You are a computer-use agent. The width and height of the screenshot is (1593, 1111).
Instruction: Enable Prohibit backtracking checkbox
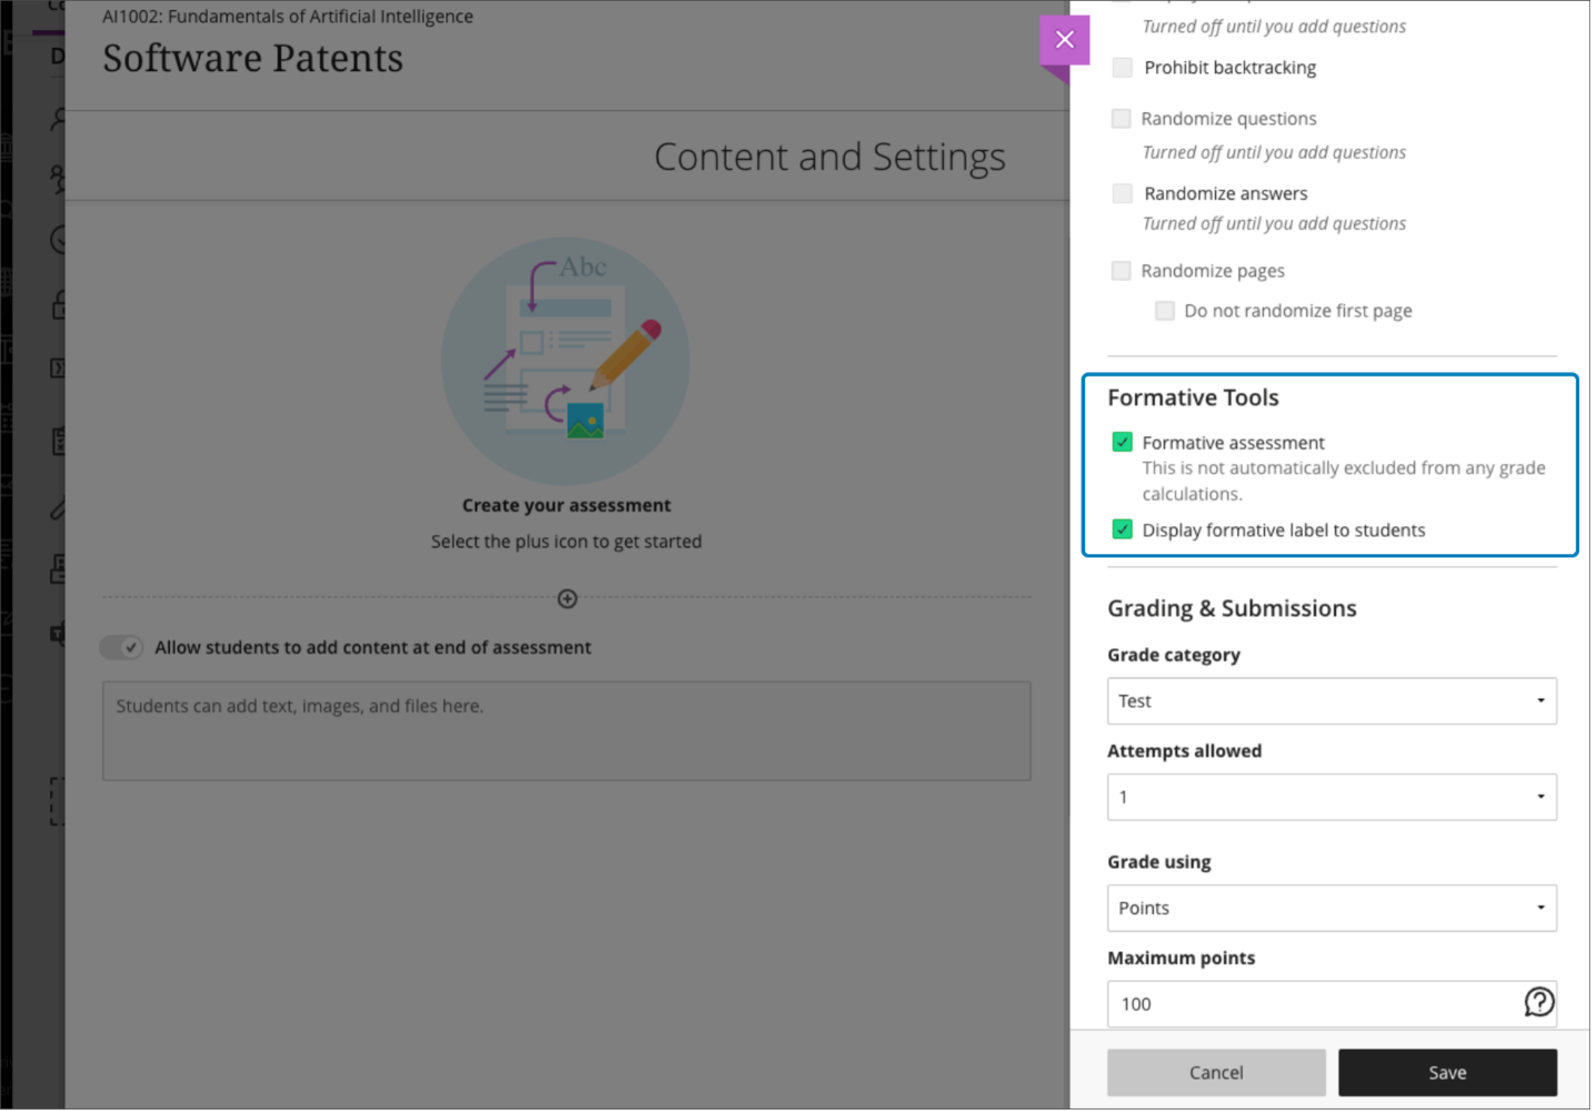click(x=1122, y=68)
